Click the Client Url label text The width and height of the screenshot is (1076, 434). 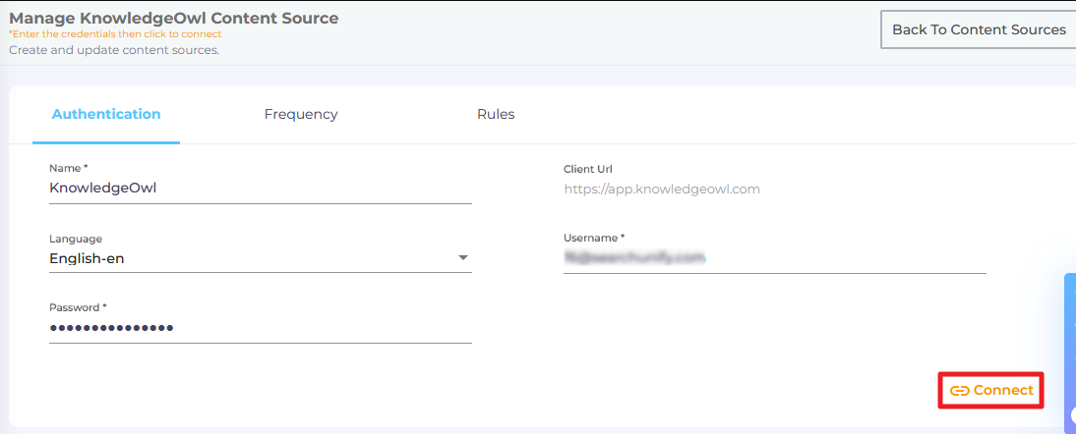click(588, 169)
